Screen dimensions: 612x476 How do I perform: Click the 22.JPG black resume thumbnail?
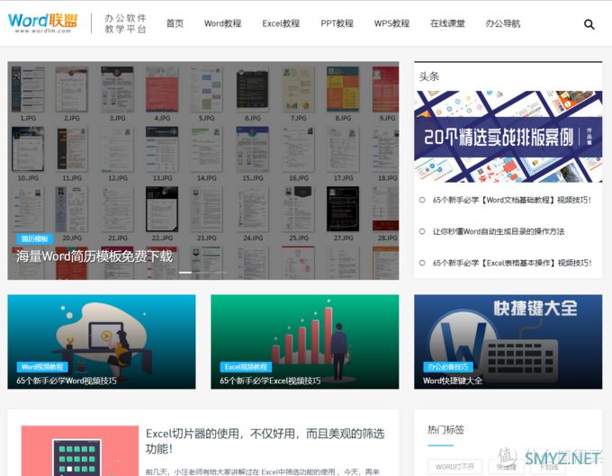(162, 209)
